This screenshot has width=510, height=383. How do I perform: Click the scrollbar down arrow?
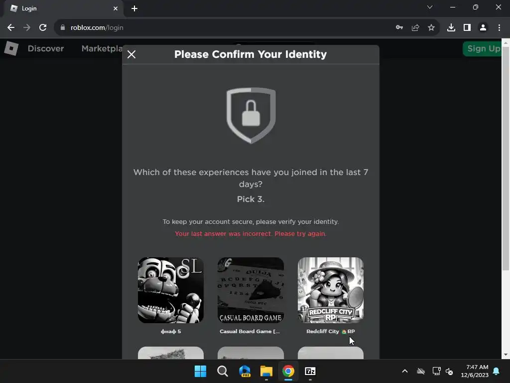coord(506,355)
